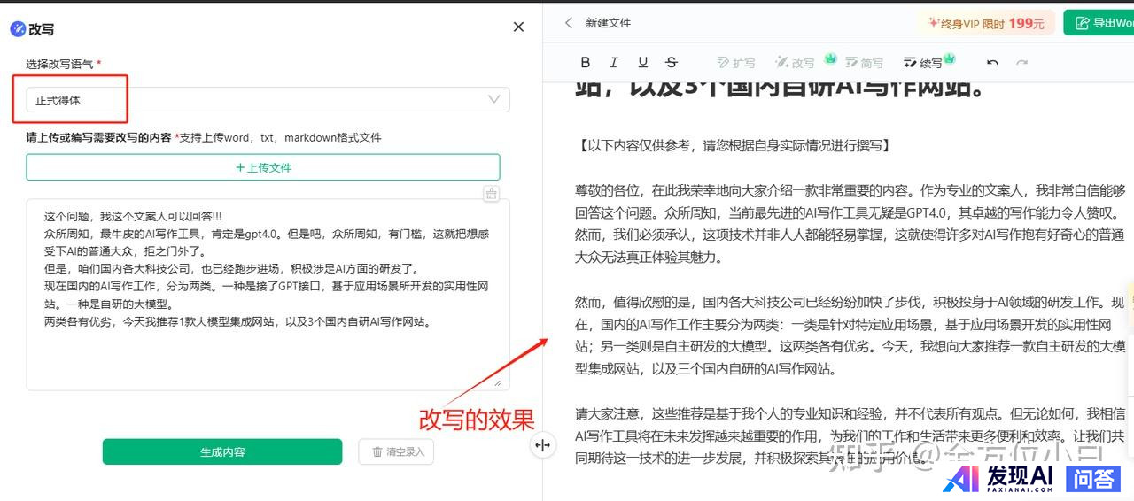The image size is (1134, 501).
Task: Click the clear icon above the text box
Action: [x=492, y=194]
